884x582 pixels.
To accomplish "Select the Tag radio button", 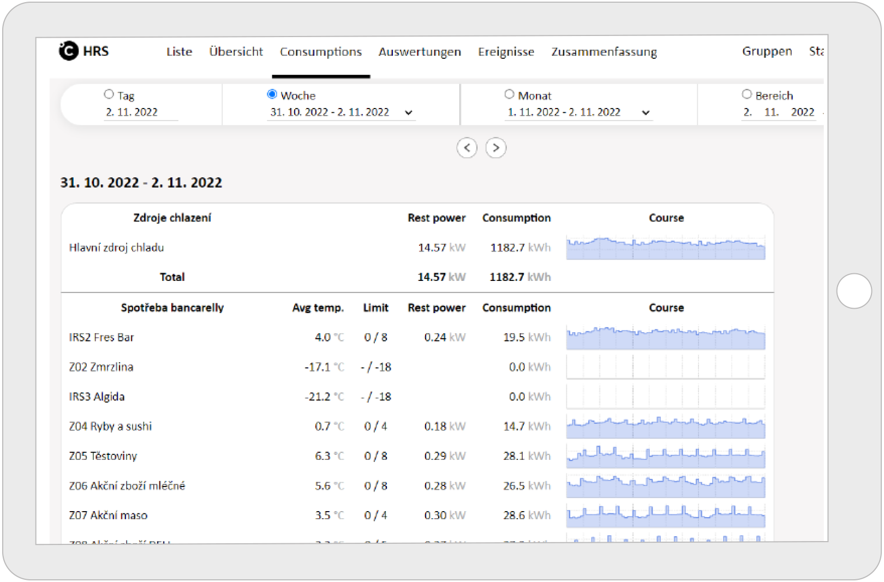I will [x=109, y=94].
